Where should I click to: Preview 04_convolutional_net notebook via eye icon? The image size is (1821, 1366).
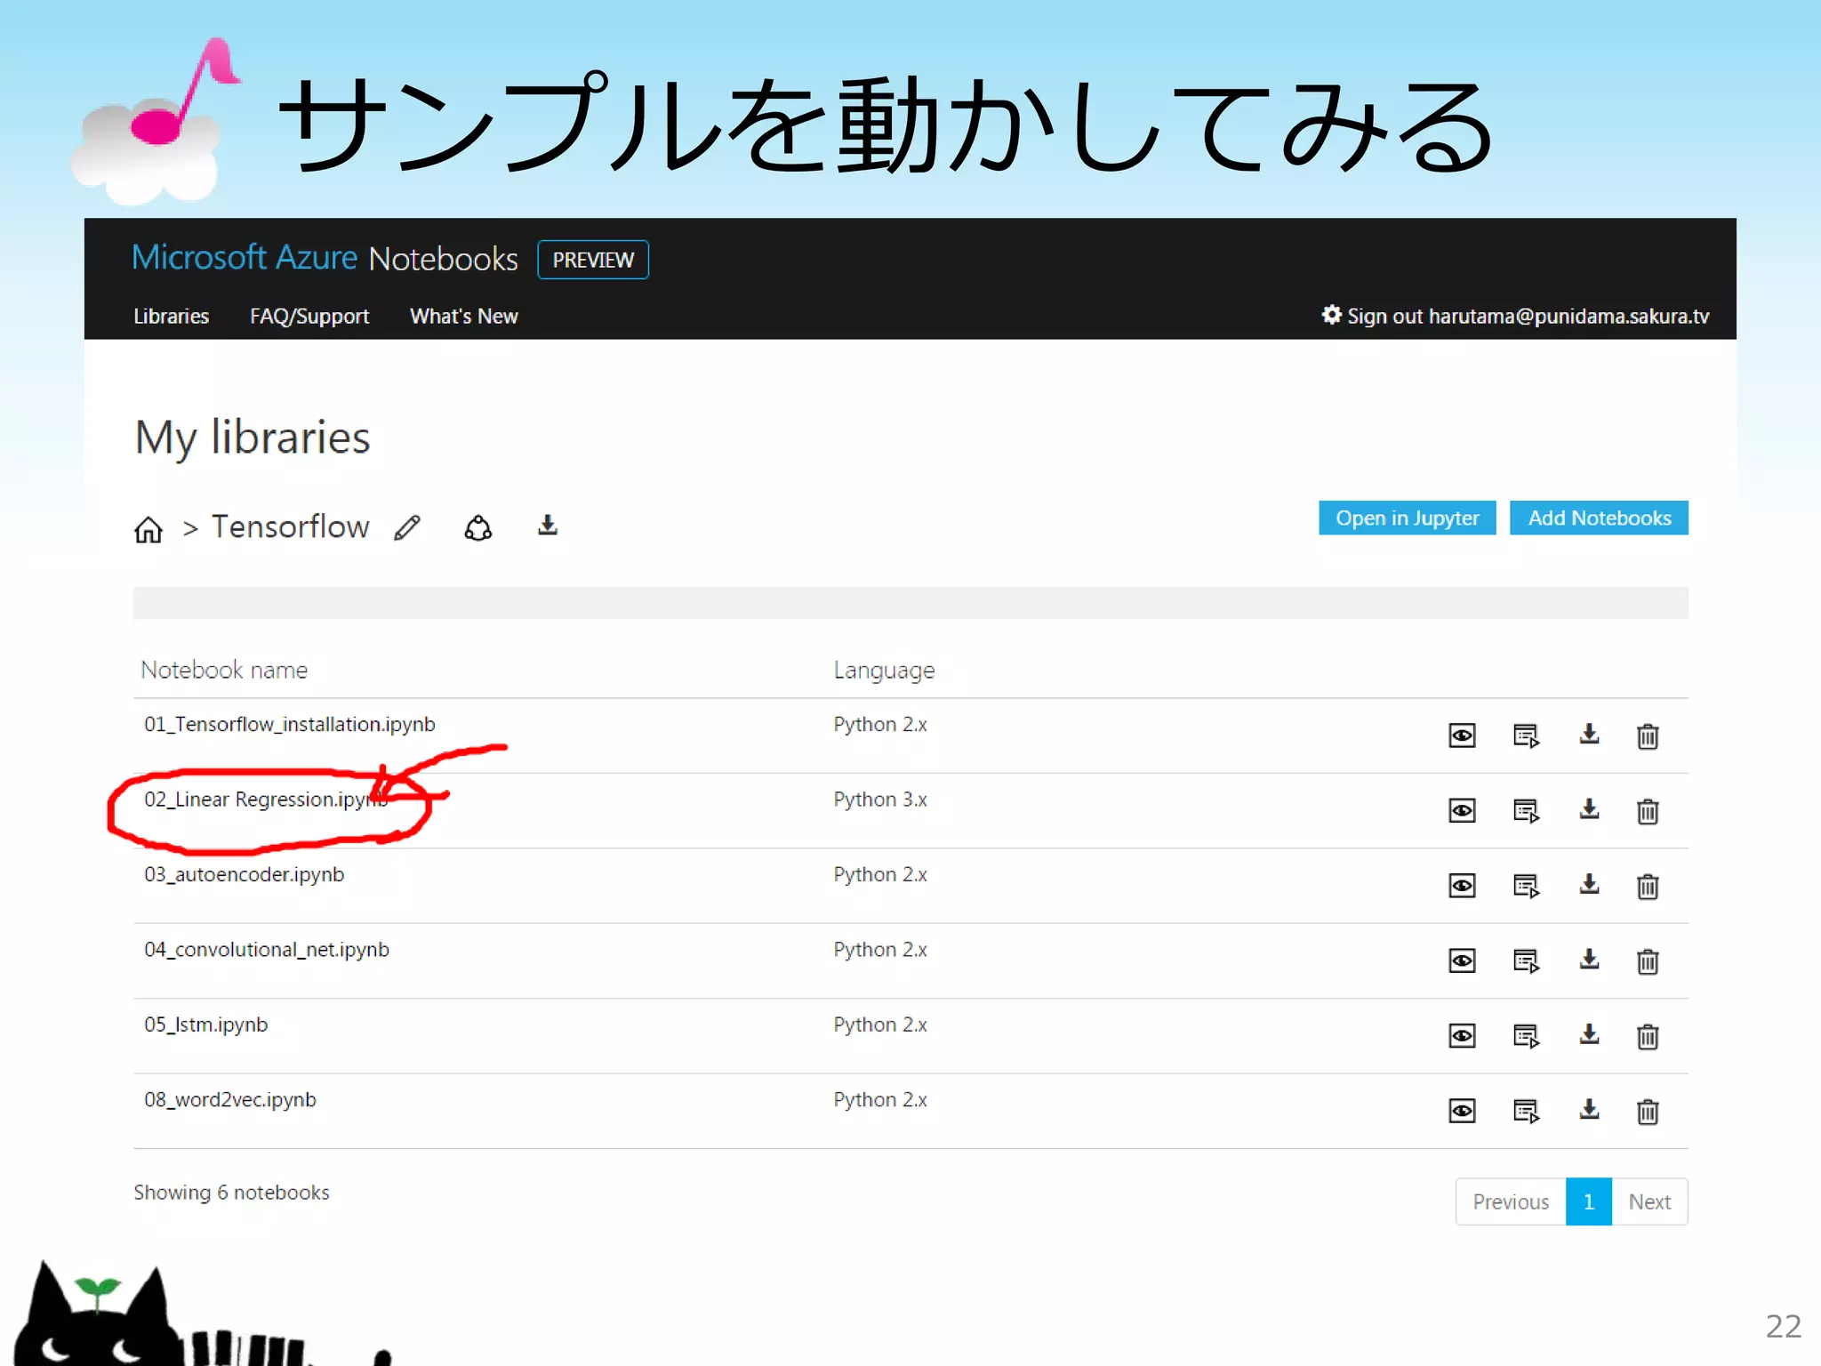point(1462,960)
